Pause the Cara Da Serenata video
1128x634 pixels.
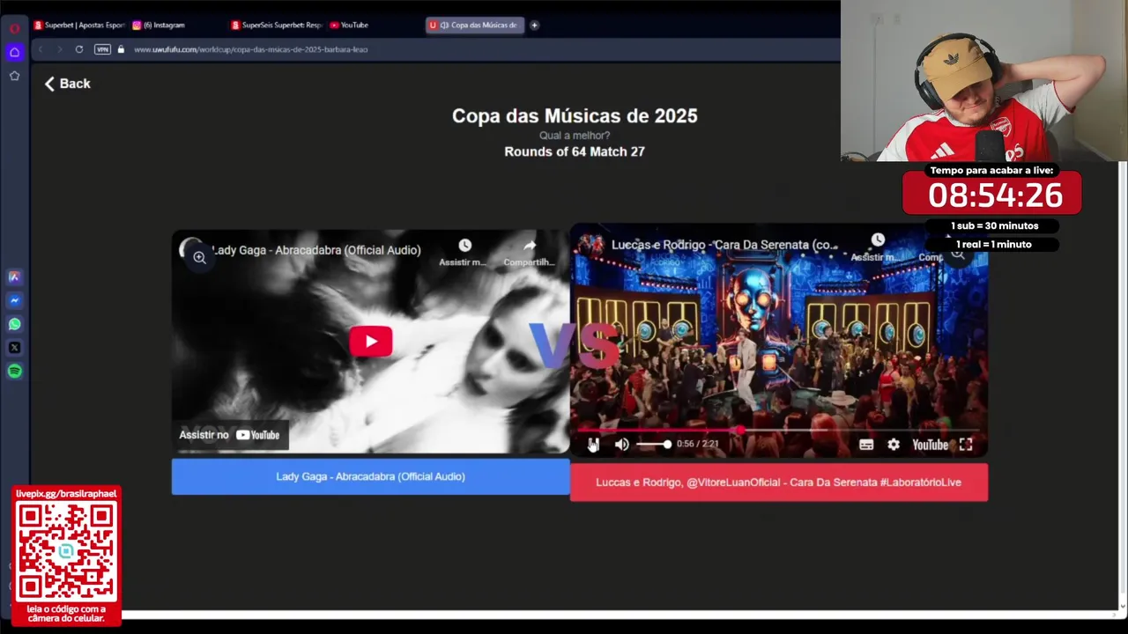coord(593,445)
